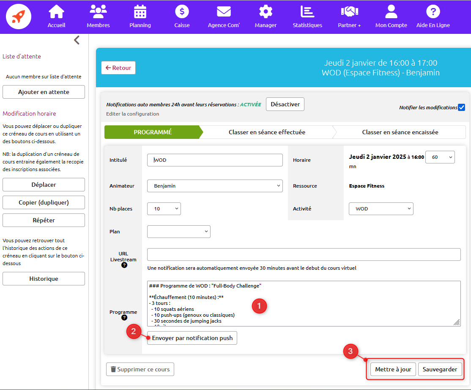Collapse the left sidebar chevron
The height and width of the screenshot is (390, 471).
point(77,40)
